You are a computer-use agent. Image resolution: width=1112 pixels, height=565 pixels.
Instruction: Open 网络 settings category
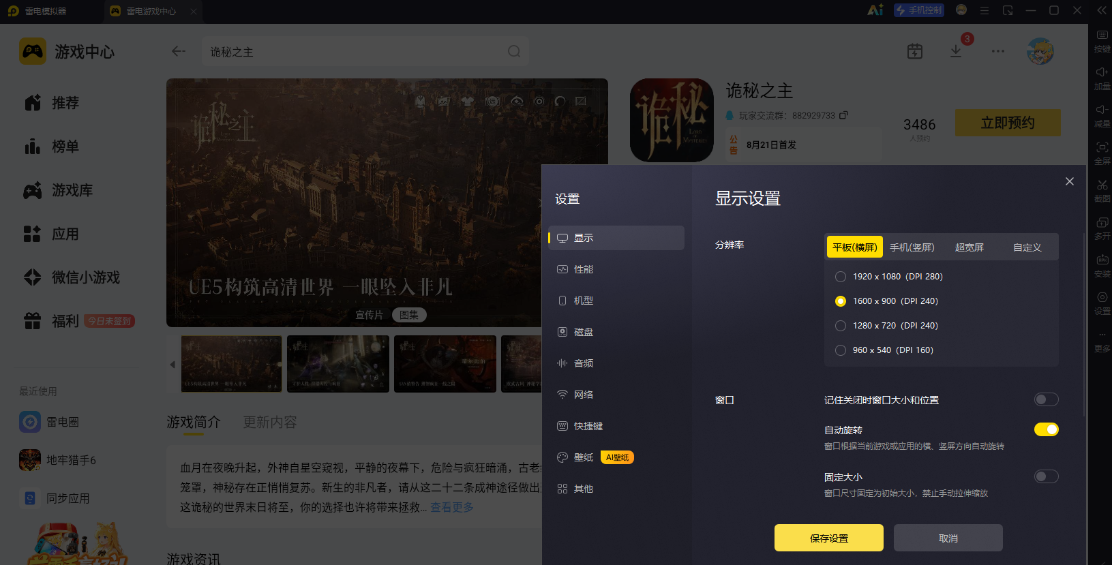616,395
